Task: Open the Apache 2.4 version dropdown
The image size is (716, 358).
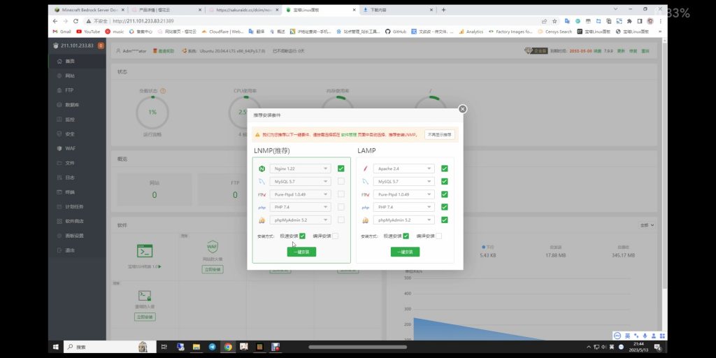Action: pos(405,169)
